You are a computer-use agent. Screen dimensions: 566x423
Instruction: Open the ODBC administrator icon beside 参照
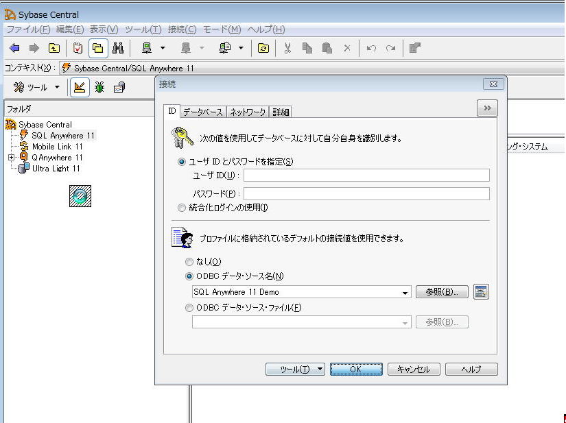tap(481, 291)
